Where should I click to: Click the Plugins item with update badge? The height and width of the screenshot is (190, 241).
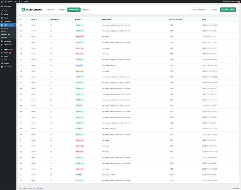click(7, 53)
